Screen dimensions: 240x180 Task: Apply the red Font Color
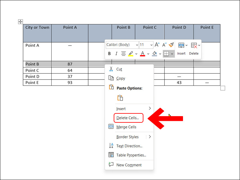[x=142, y=54]
